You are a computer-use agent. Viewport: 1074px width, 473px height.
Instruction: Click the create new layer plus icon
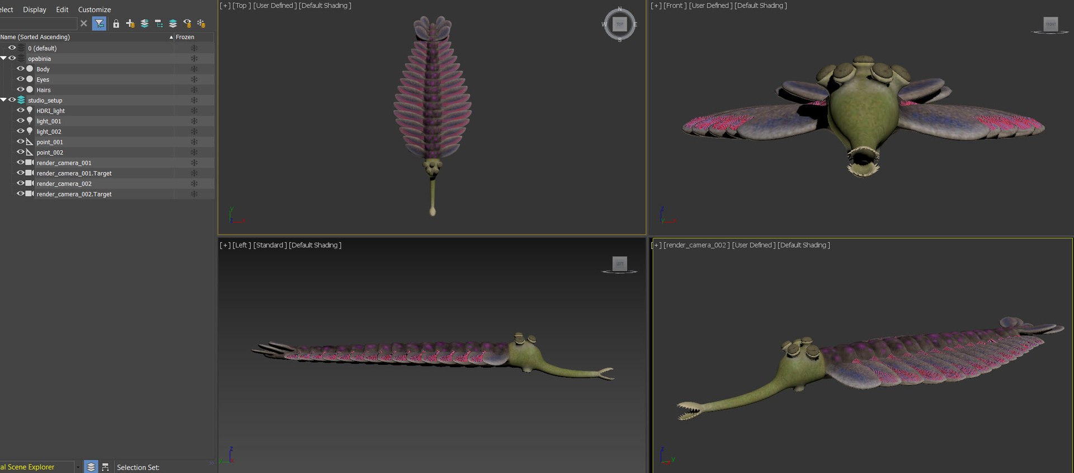coord(130,24)
